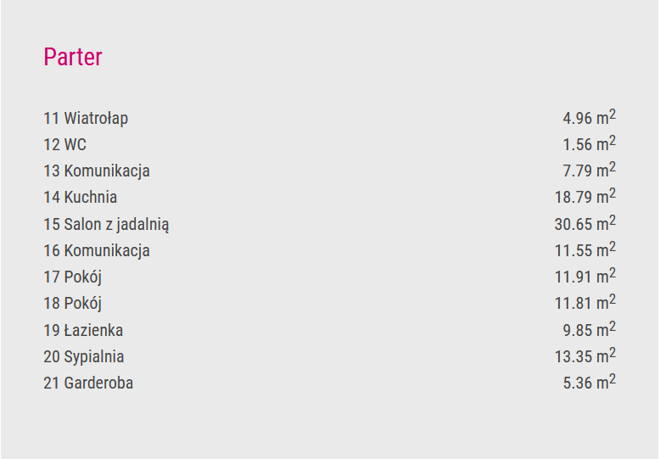Image resolution: width=660 pixels, height=459 pixels.
Task: Select 13 Komunikacja room entry
Action: click(x=97, y=171)
